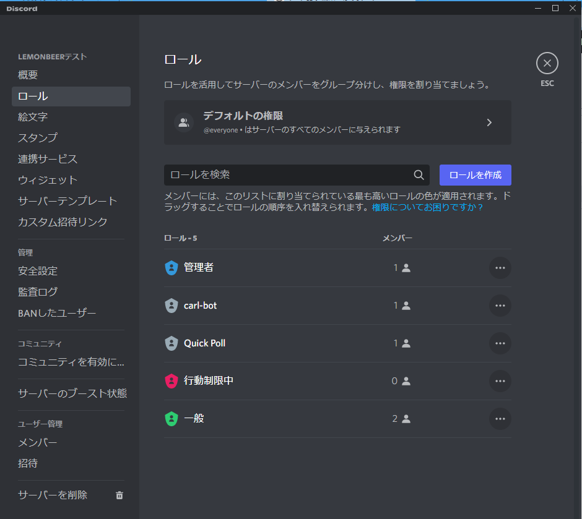Open options via ellipsis icon for 行動制限中

coord(500,380)
